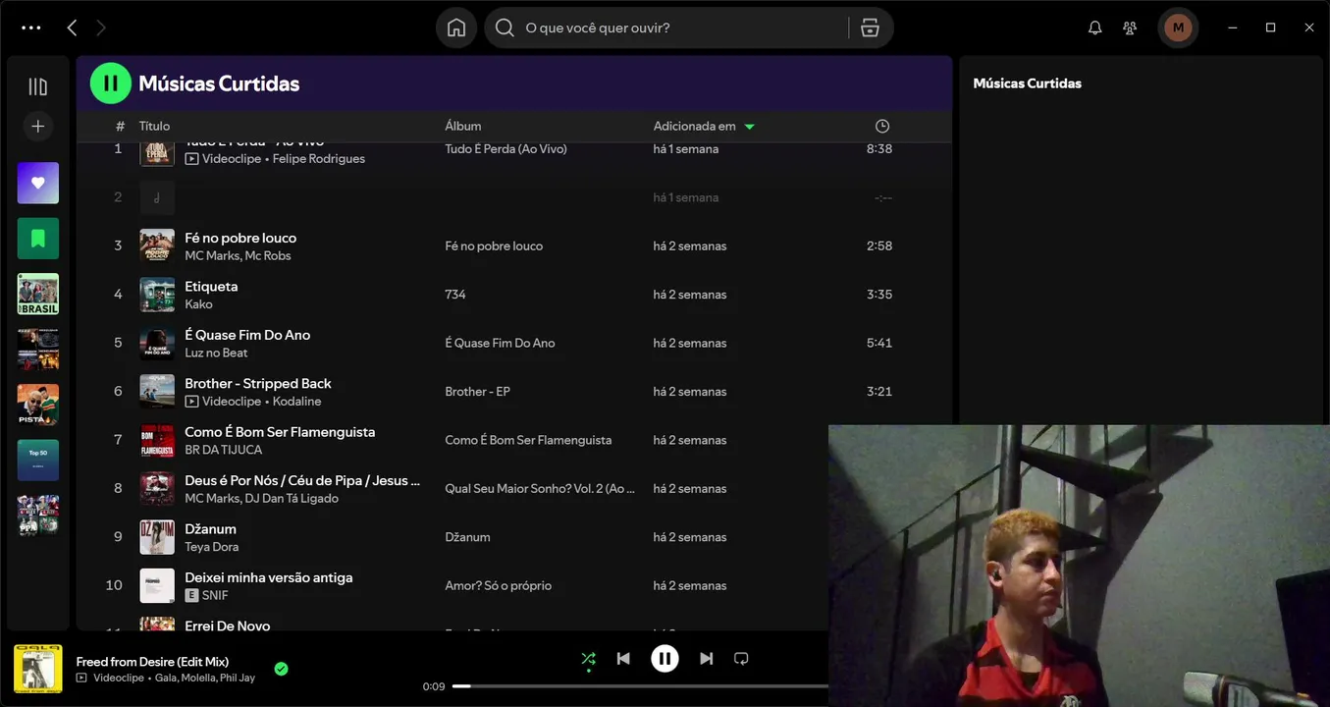Sort by Título column header
This screenshot has height=707, width=1330.
pyautogui.click(x=154, y=126)
